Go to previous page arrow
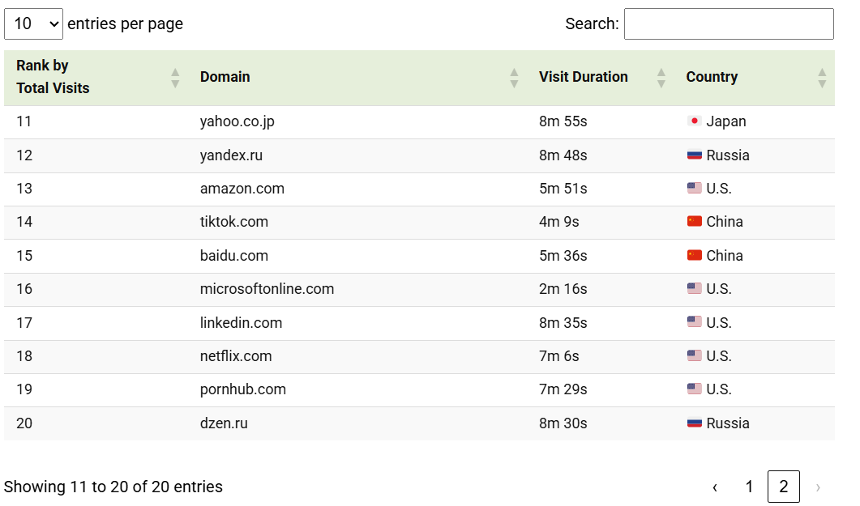This screenshot has height=506, width=860. pos(715,487)
